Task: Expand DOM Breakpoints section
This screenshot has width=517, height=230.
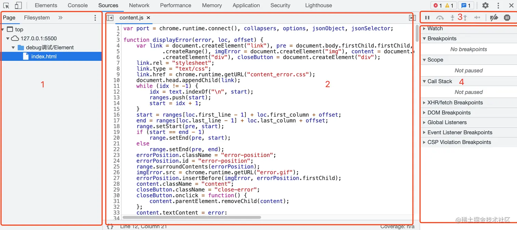Action: (x=424, y=113)
